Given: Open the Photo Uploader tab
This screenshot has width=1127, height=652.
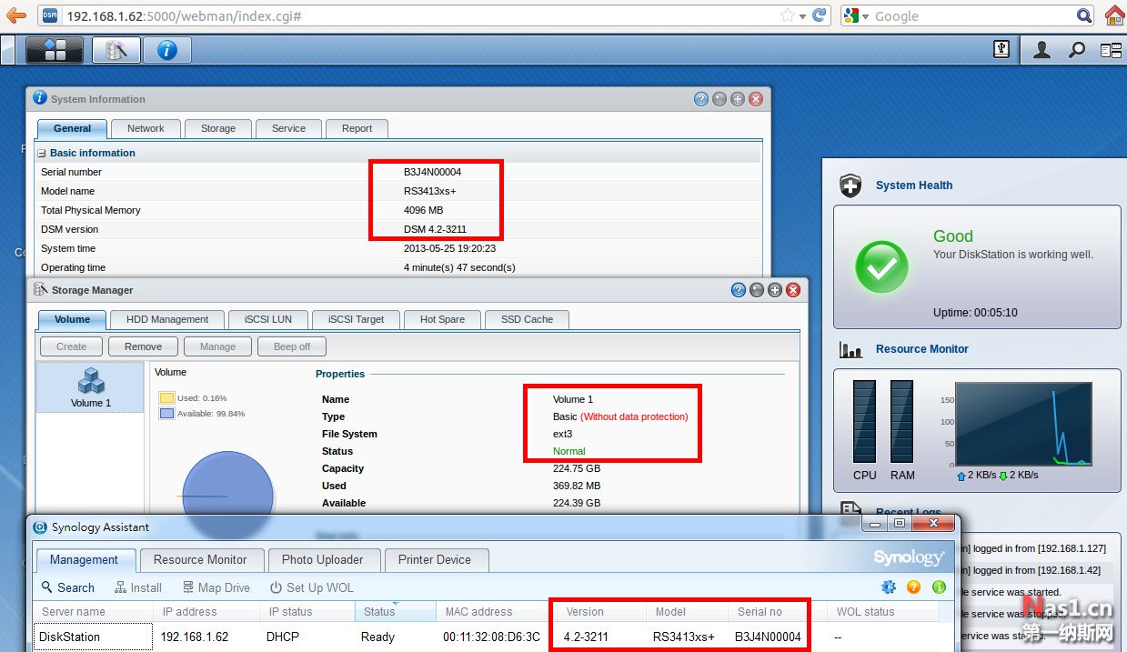Looking at the screenshot, I should pyautogui.click(x=322, y=559).
